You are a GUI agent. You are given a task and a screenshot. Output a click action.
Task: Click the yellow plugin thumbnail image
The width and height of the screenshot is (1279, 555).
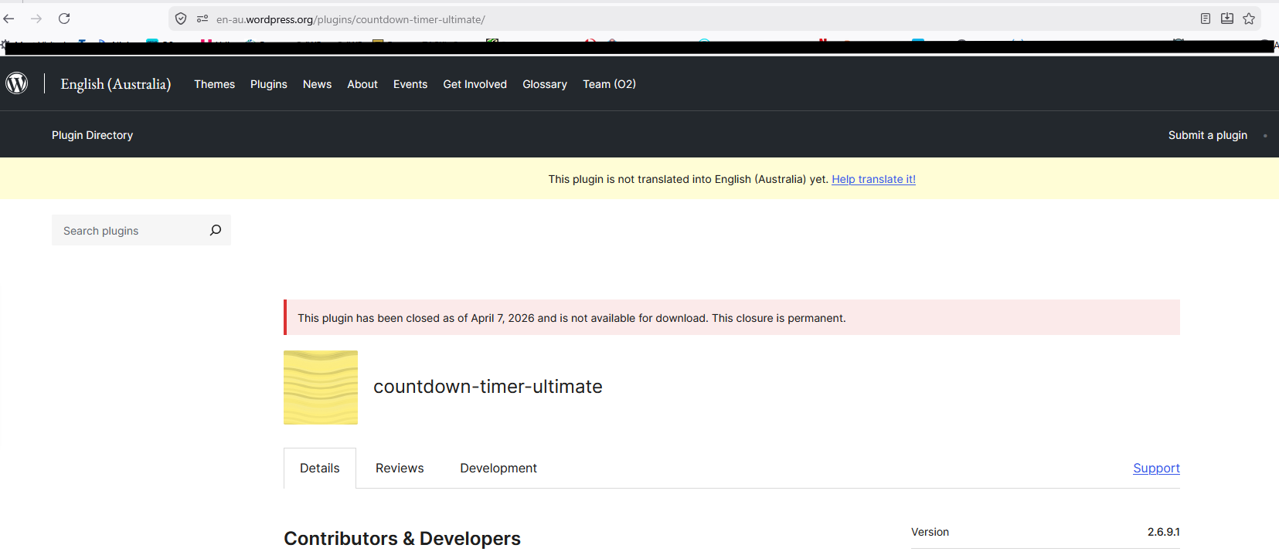click(x=321, y=387)
